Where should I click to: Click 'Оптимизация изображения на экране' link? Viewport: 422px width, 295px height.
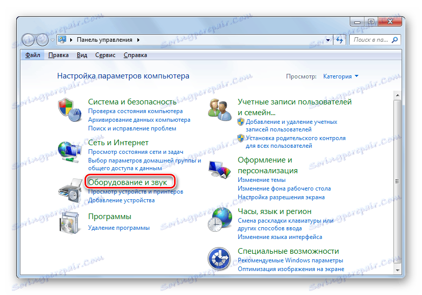tap(291, 269)
